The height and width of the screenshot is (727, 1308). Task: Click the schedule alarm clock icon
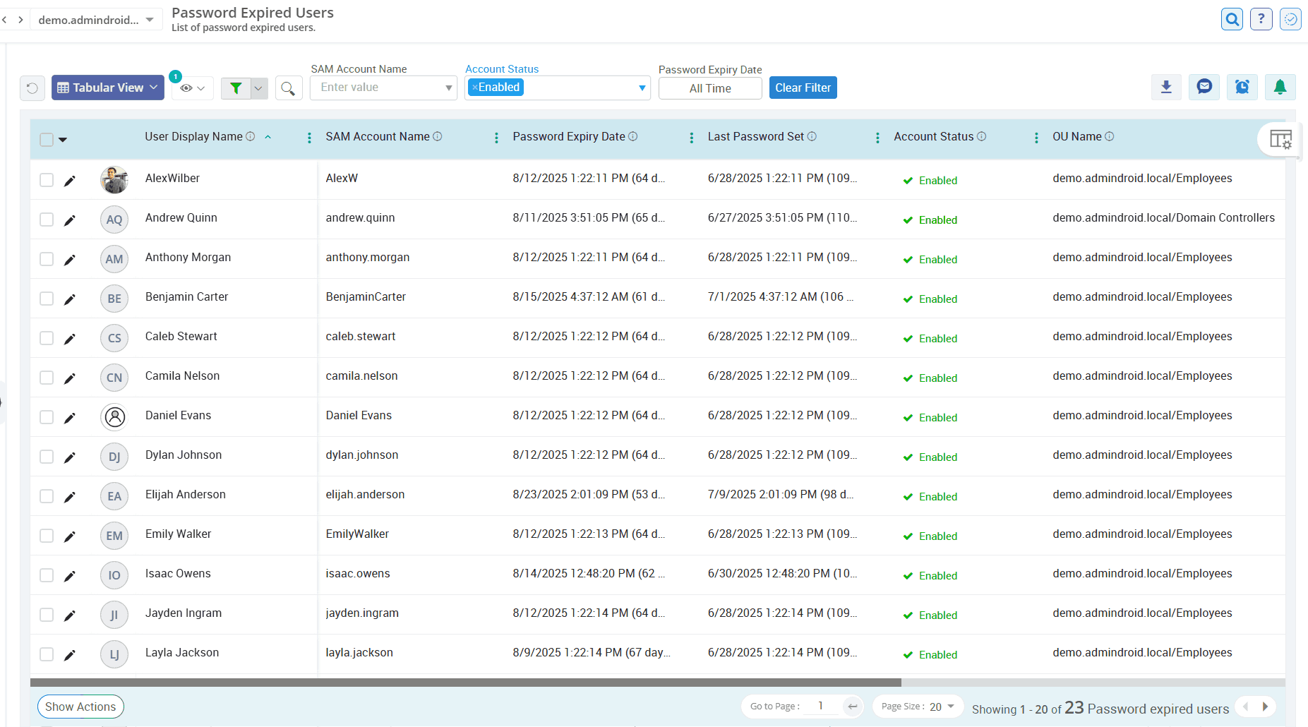tap(1242, 87)
